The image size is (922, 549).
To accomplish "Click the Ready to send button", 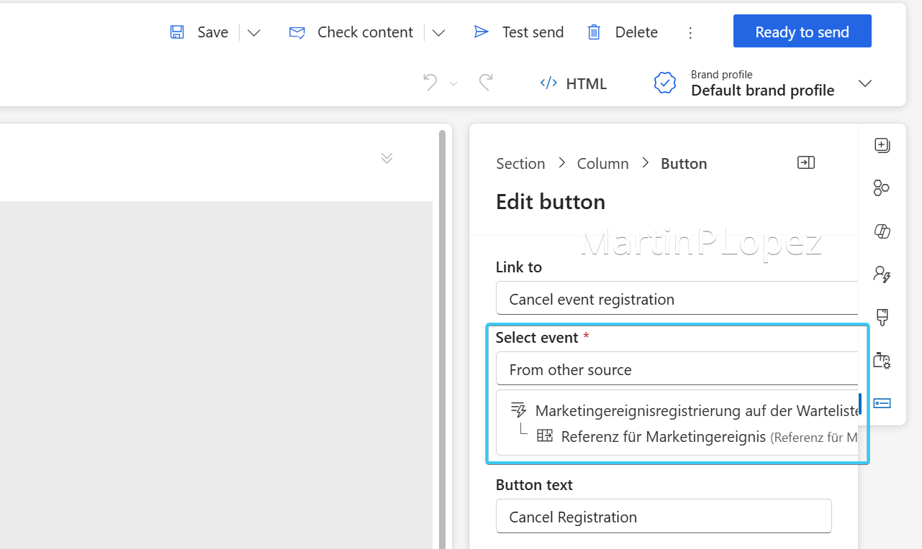I will (x=802, y=31).
